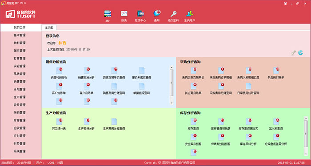Viewport: 311px width, 166px height.
Task: Open 客户月结单 icon
Action: click(87, 86)
